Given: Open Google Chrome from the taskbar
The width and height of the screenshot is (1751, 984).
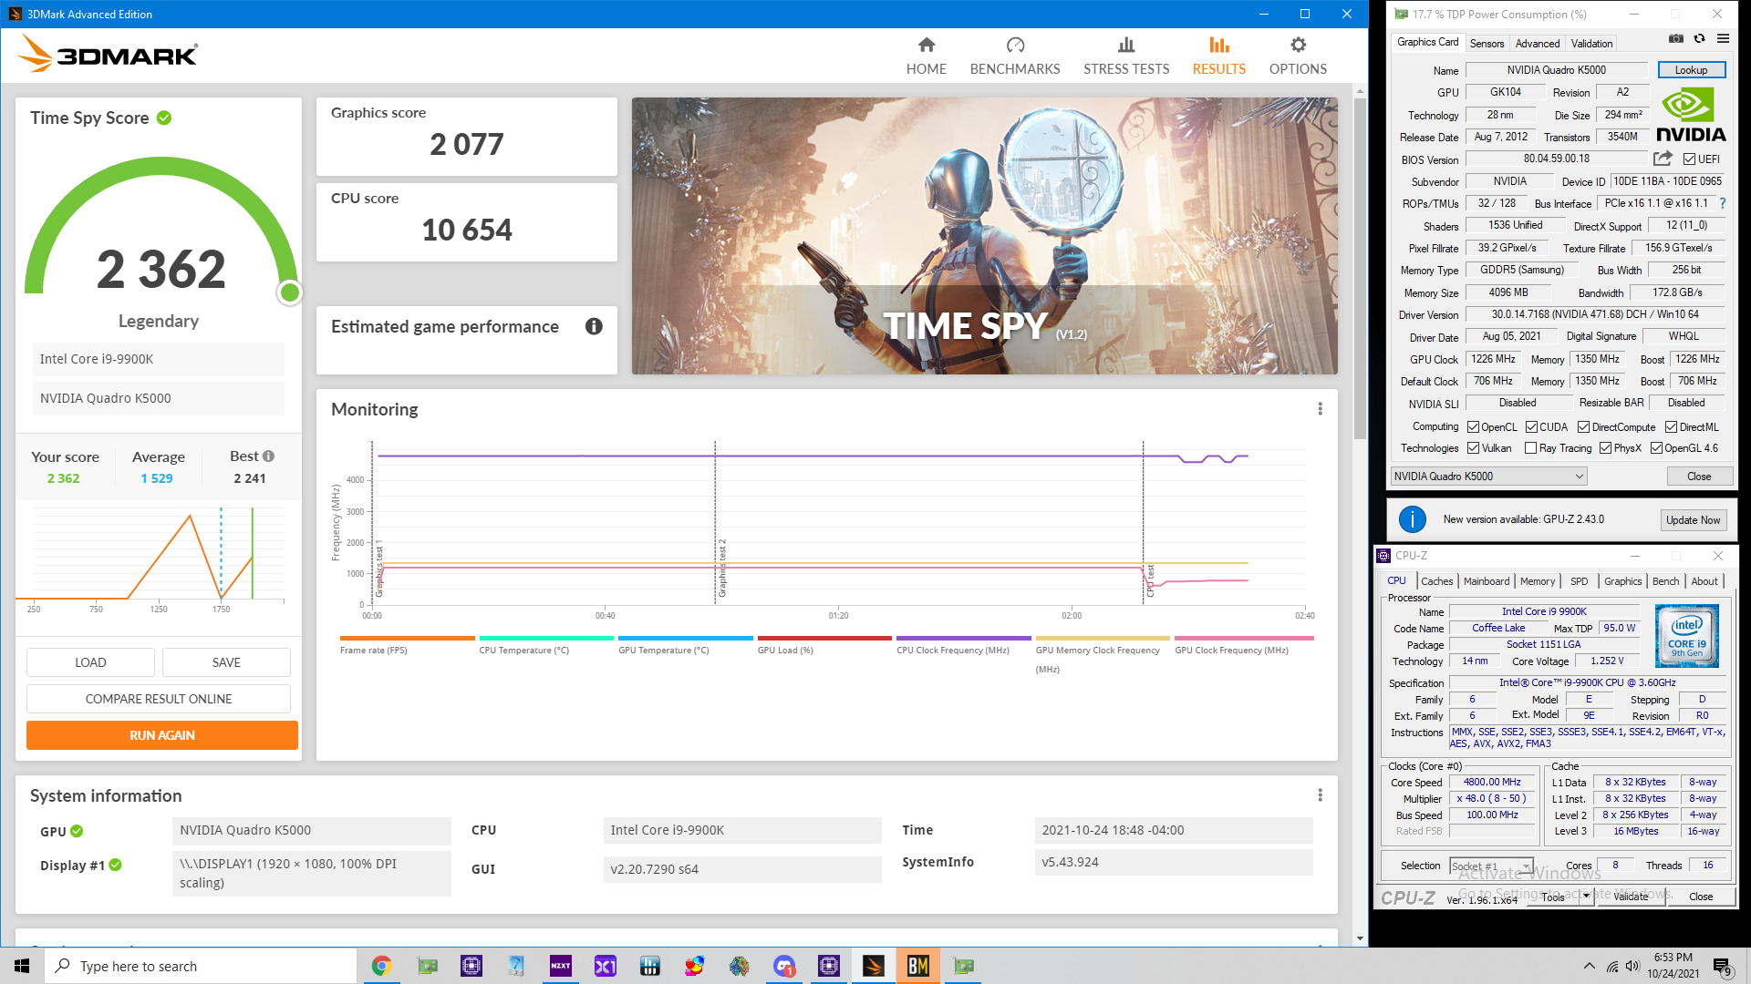Looking at the screenshot, I should coord(381,966).
